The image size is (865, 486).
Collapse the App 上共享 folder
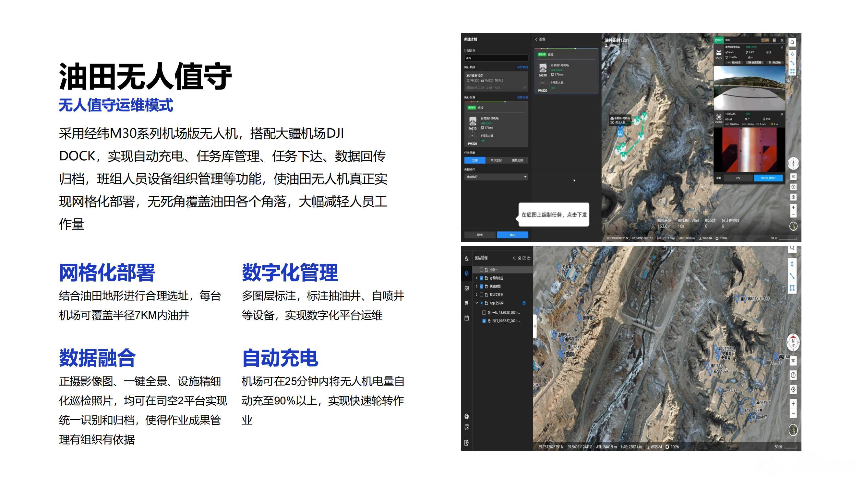tap(476, 303)
